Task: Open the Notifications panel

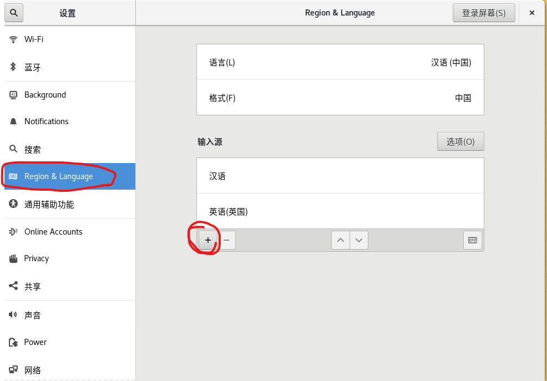Action: 70,121
